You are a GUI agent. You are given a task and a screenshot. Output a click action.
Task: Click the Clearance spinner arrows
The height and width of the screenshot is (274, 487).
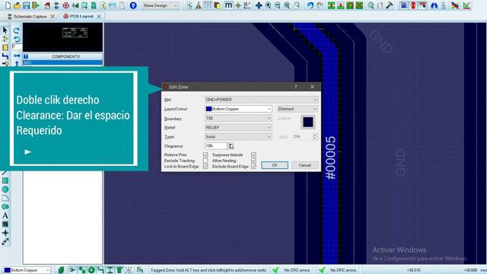(230, 145)
